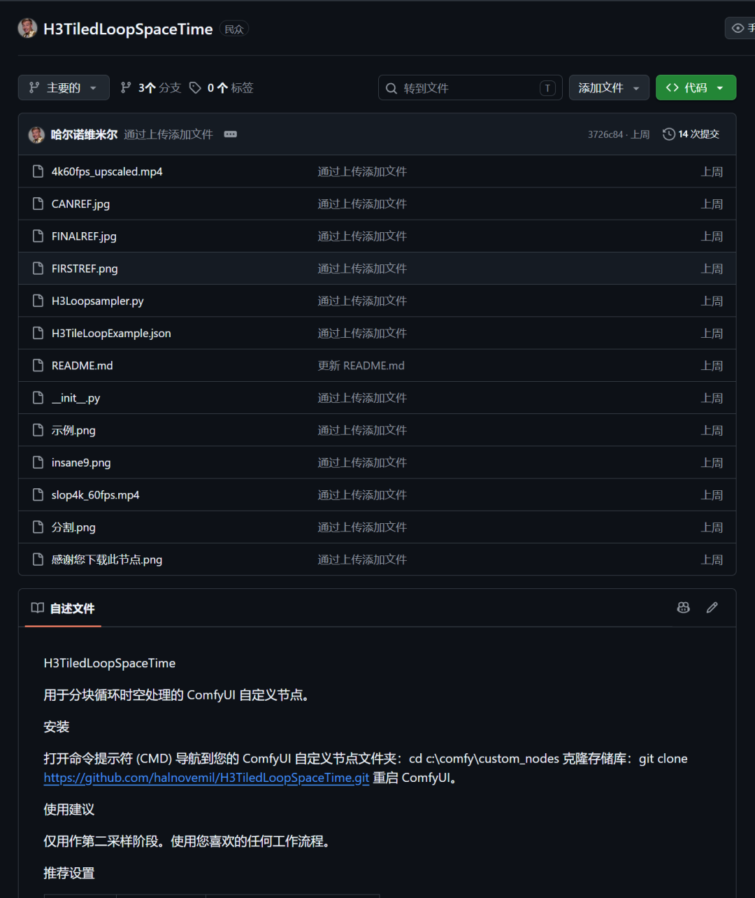Focus the go to file search field

[470, 88]
